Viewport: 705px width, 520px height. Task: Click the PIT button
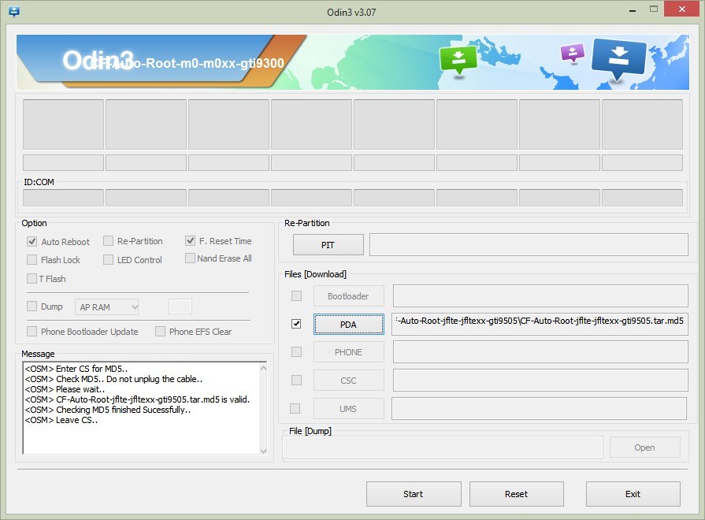(328, 245)
